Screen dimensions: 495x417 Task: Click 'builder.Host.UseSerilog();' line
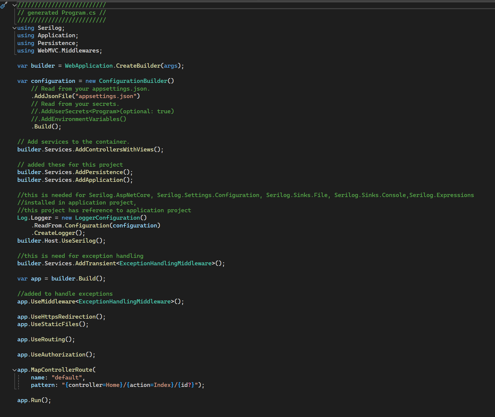click(61, 241)
